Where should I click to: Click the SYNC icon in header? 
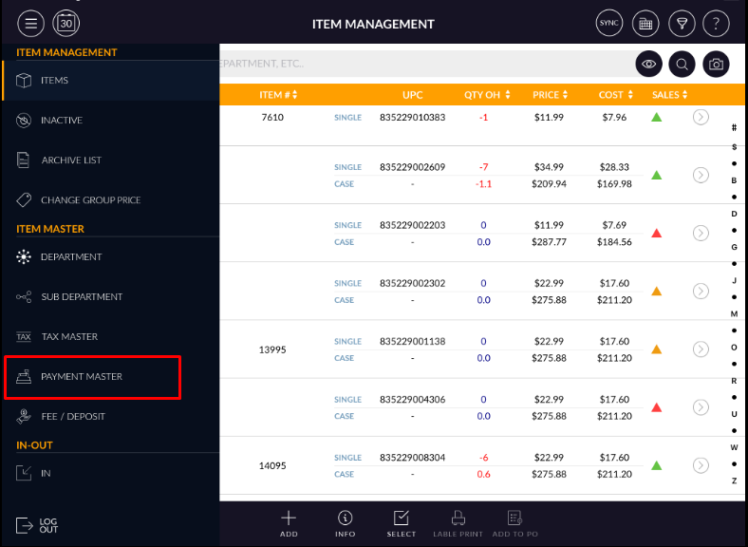click(608, 24)
